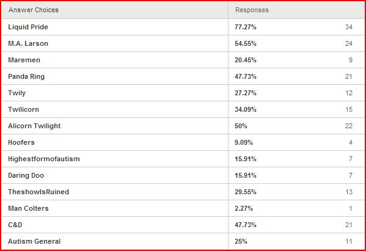The height and width of the screenshot is (251, 366).
Task: Select the Alicorn Twilight answer row
Action: pyautogui.click(x=183, y=126)
